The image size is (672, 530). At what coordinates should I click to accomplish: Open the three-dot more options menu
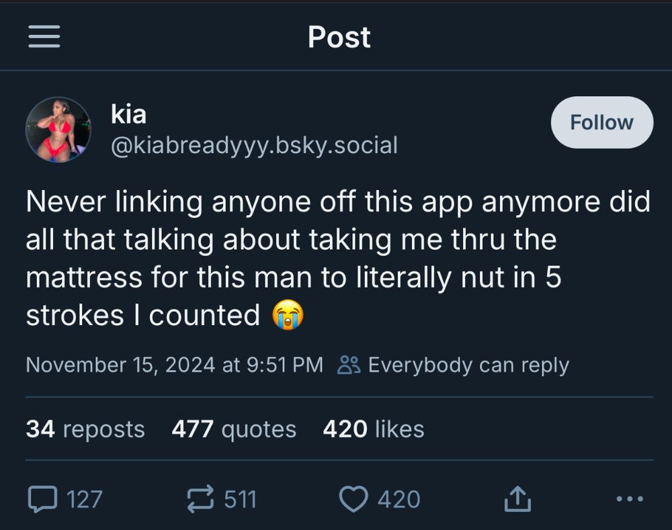point(629,499)
